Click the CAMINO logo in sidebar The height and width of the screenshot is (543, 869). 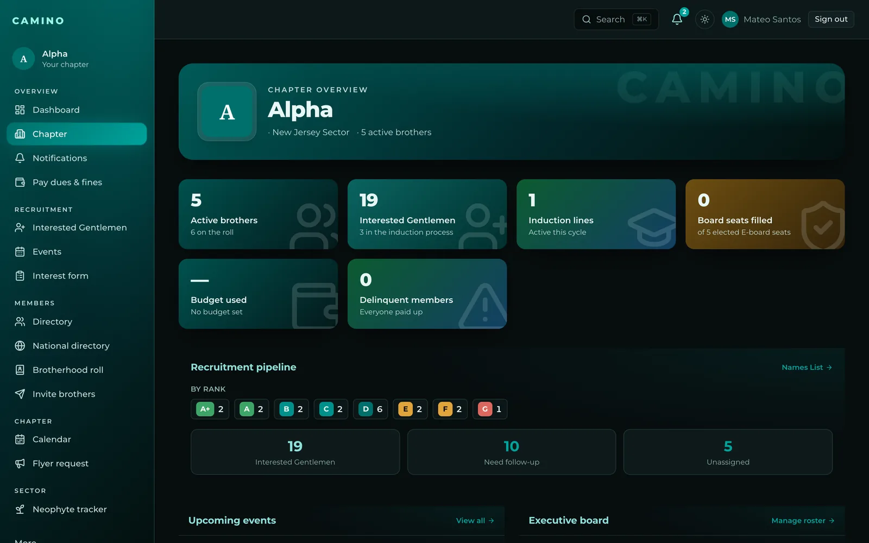coord(38,21)
